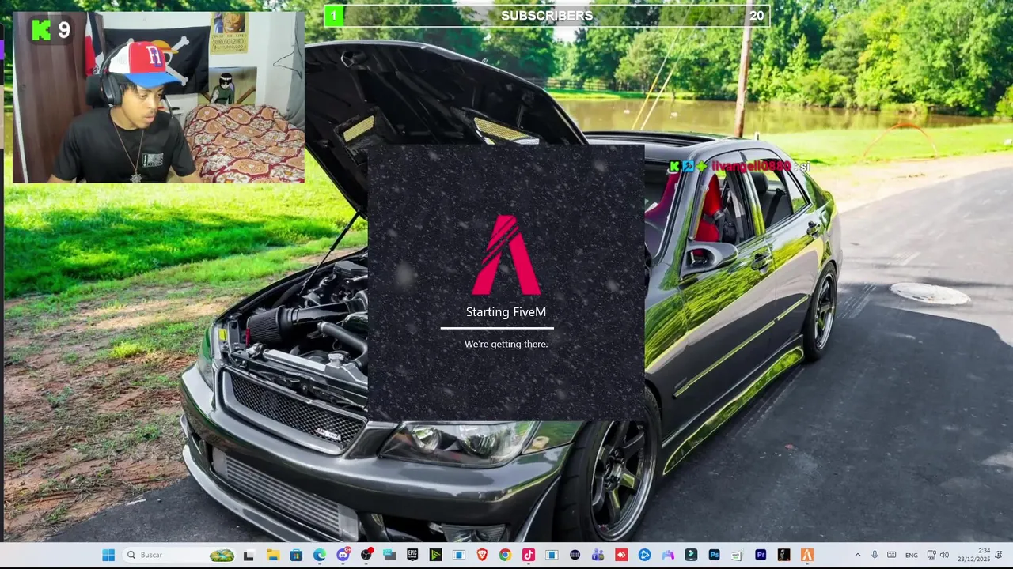Open Epic Games Launcher from taskbar
Screen dimensions: 1013x569
tap(412, 555)
